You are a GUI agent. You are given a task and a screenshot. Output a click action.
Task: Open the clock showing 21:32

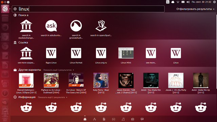pos(201,2)
